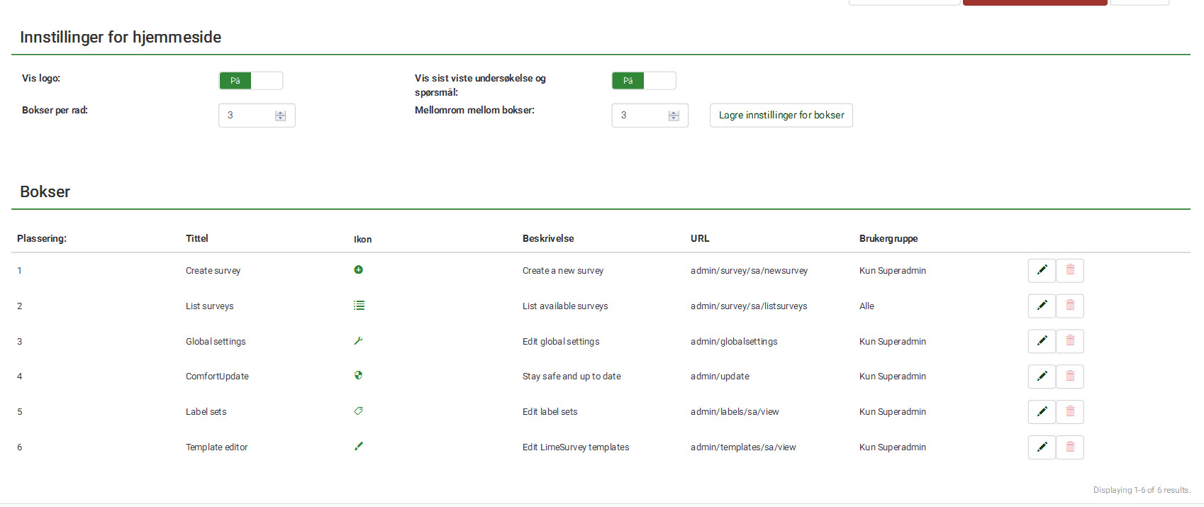Click stepper arrows on Bokser per rad
This screenshot has height=507, width=1204.
[x=281, y=116]
